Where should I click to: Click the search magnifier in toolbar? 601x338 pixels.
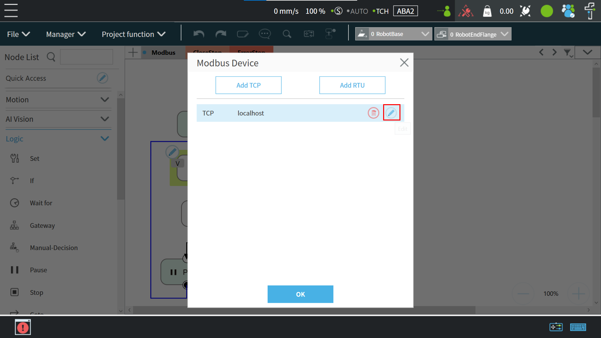287,34
